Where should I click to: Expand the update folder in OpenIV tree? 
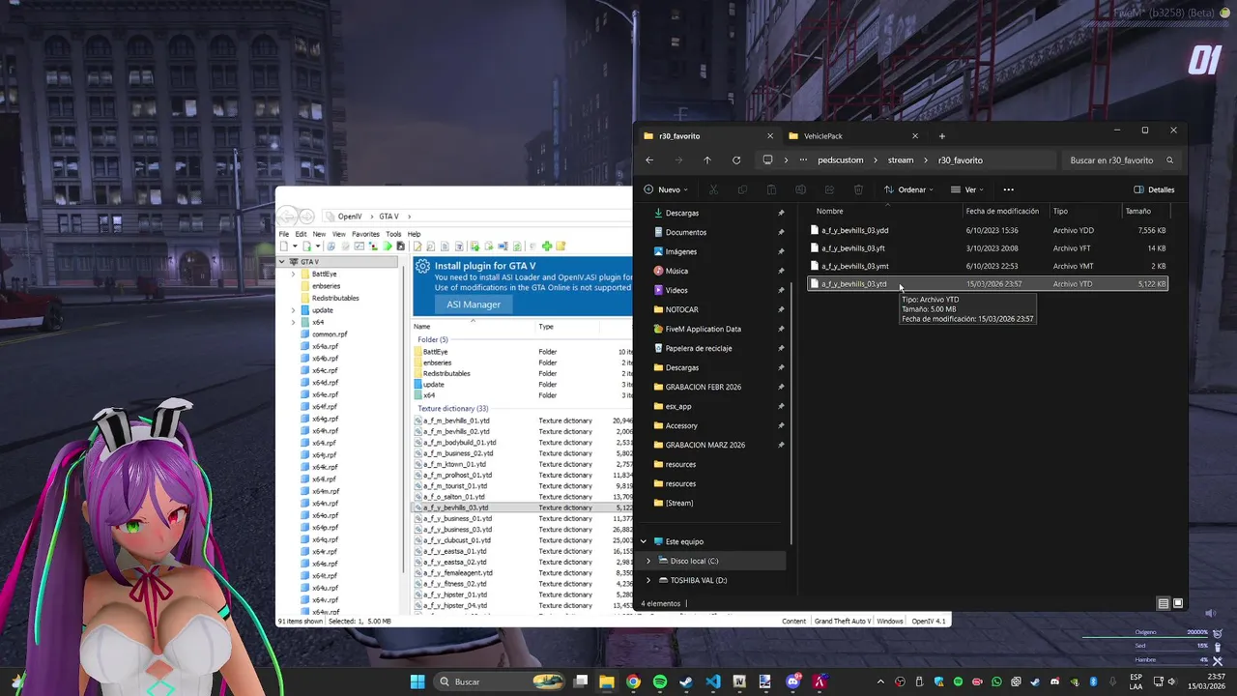(293, 310)
